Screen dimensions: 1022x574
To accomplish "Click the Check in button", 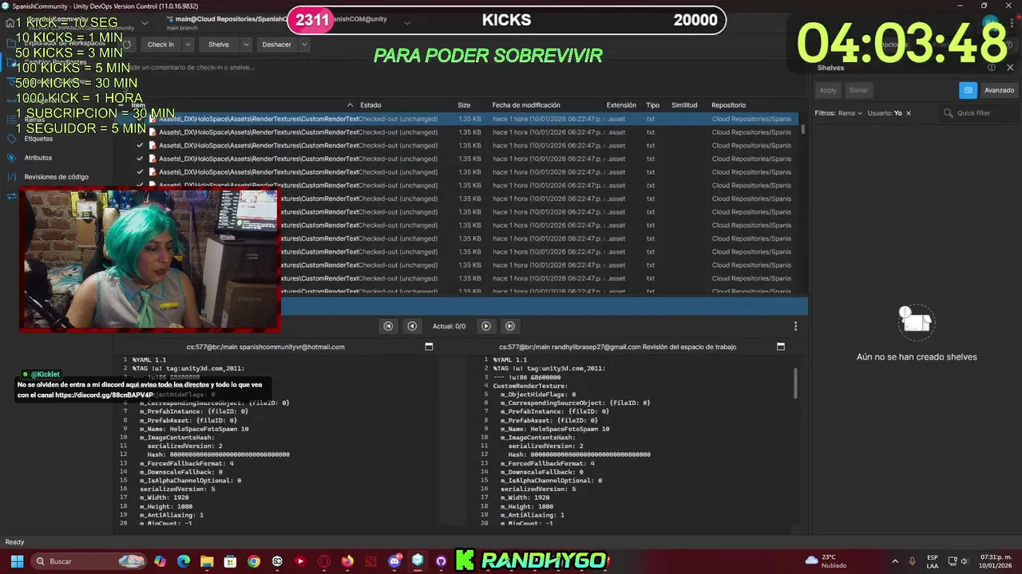I will [x=160, y=45].
